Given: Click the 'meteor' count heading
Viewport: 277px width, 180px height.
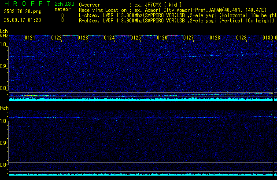Looking at the screenshot, I should click(x=63, y=9).
